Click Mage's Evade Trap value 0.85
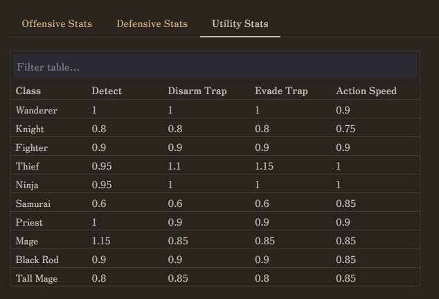439x299 pixels. [x=265, y=241]
